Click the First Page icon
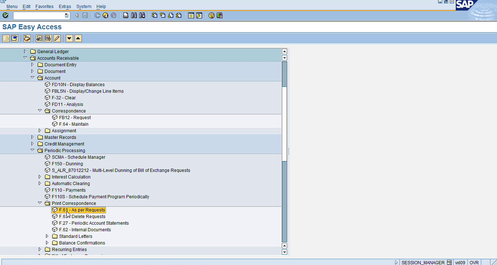Viewport: 497px width, 265px height. pos(155,15)
